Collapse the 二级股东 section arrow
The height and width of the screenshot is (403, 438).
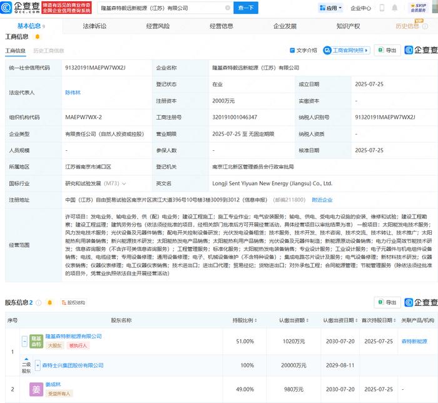click(26, 359)
